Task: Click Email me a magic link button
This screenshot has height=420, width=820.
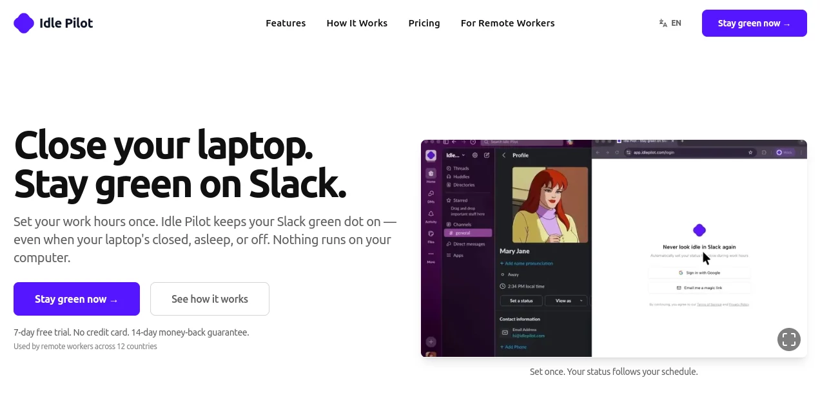Action: click(699, 288)
